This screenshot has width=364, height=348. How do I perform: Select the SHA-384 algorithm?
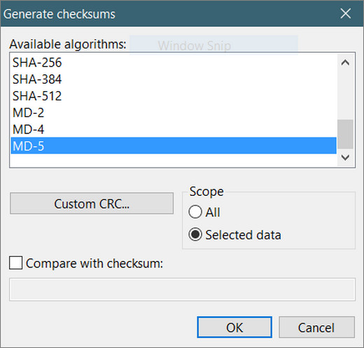coord(174,79)
